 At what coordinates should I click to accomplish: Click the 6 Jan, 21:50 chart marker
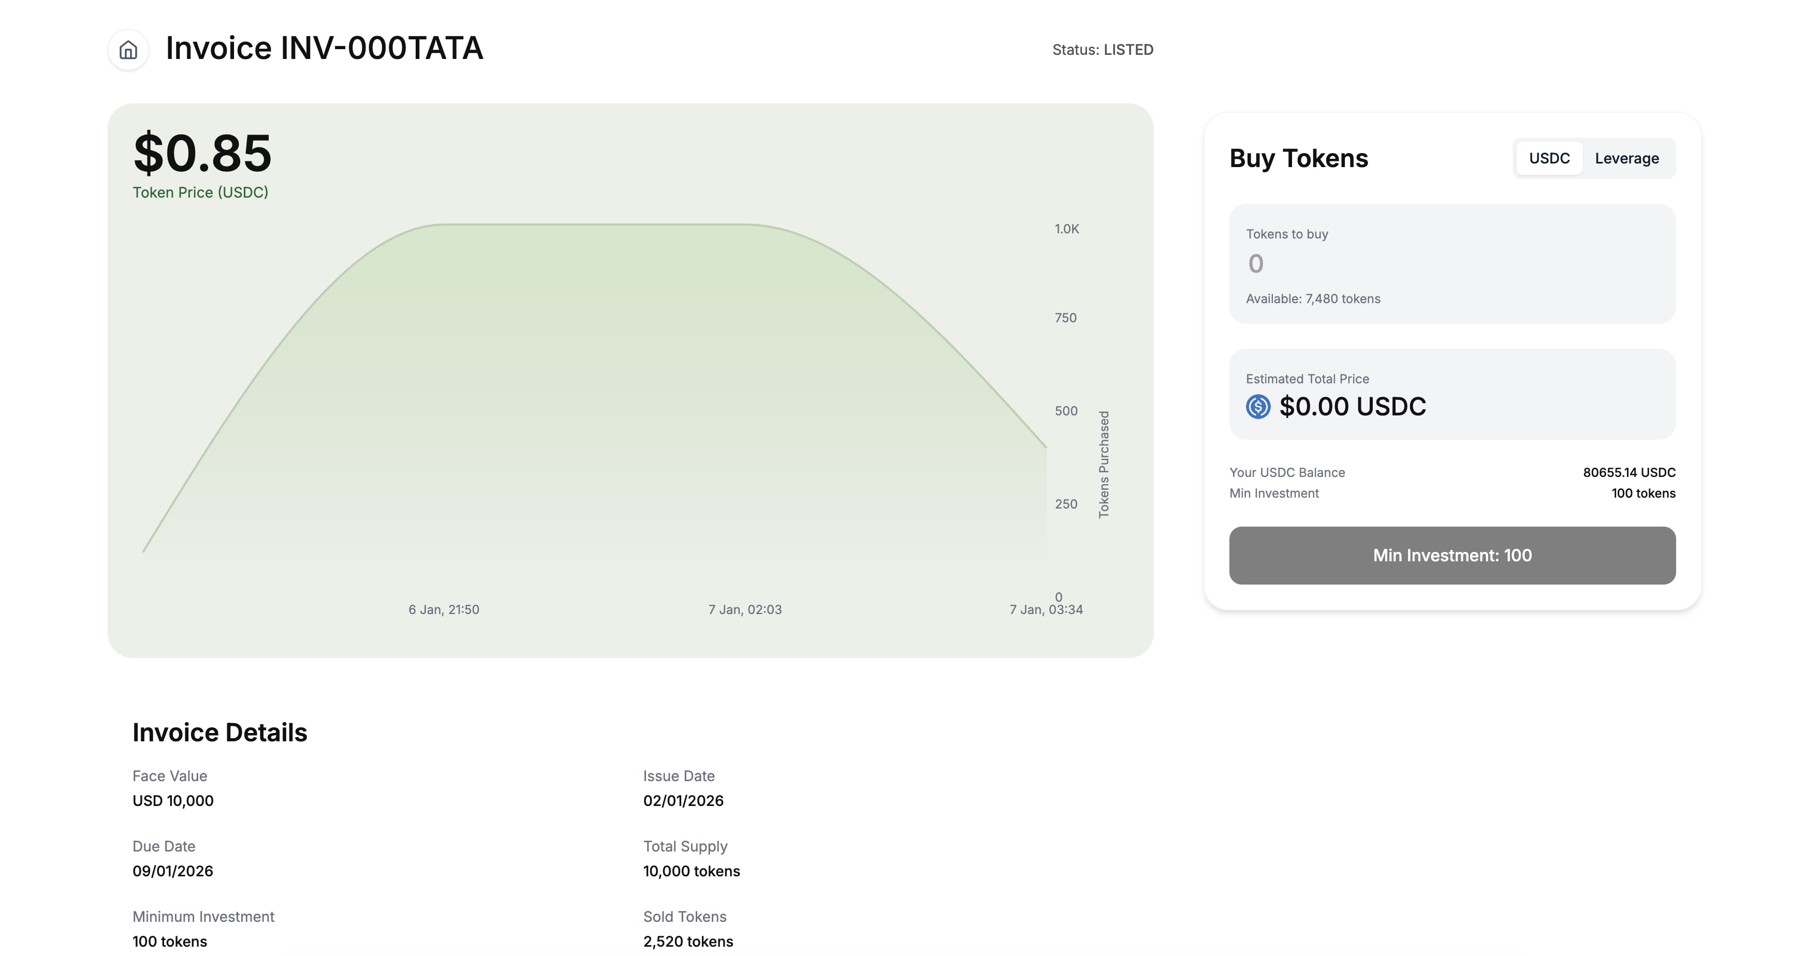pyautogui.click(x=444, y=609)
